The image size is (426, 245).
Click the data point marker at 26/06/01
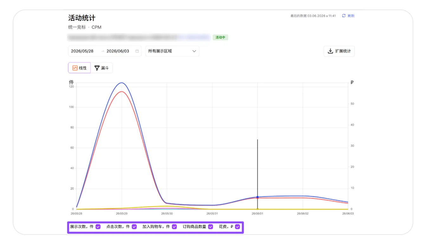(x=257, y=197)
